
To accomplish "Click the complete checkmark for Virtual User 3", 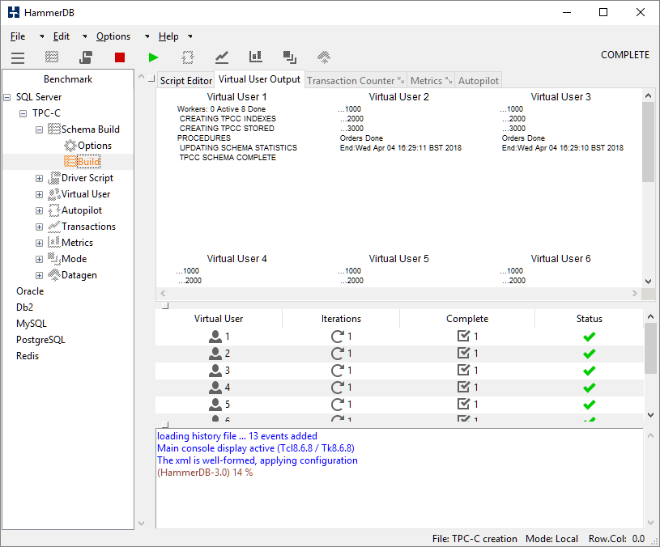I will click(463, 370).
